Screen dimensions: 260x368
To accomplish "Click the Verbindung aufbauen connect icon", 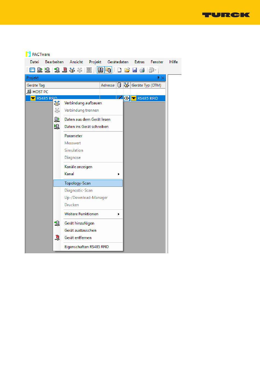I will (x=57, y=103).
